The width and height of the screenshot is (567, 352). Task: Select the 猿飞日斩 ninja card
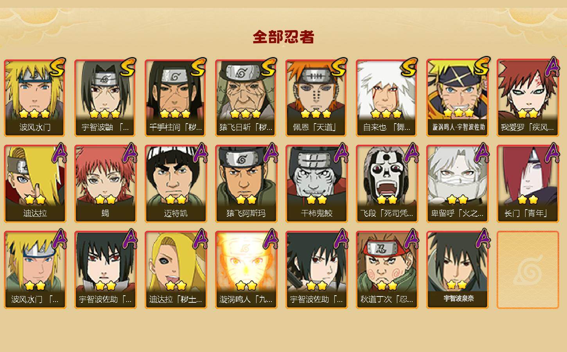(246, 98)
